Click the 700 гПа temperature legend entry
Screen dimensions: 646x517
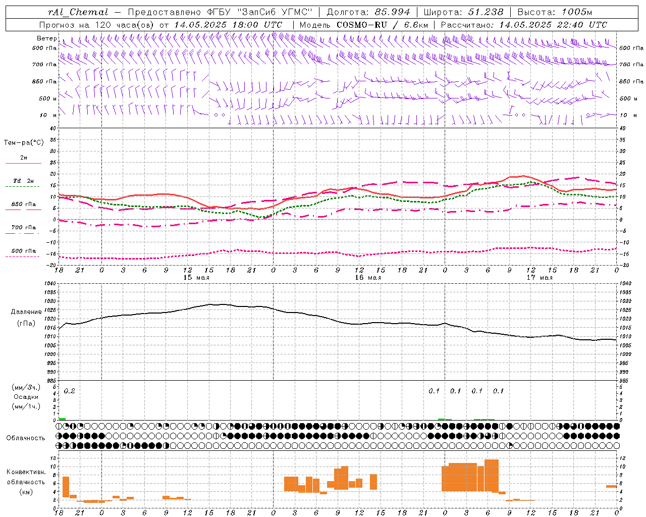pyautogui.click(x=24, y=228)
